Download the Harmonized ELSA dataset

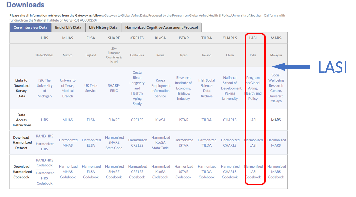click(x=91, y=142)
